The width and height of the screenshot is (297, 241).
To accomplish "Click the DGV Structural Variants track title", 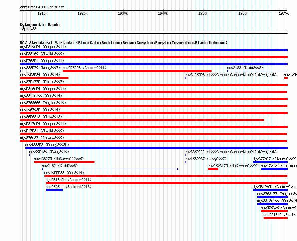I will [124, 43].
